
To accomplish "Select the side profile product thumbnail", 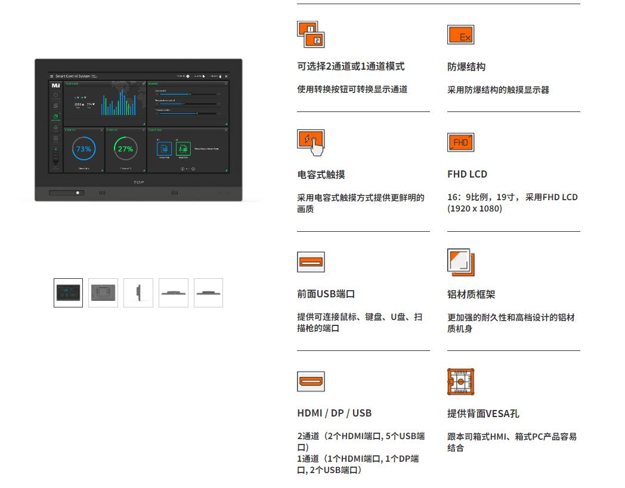I will 138,293.
